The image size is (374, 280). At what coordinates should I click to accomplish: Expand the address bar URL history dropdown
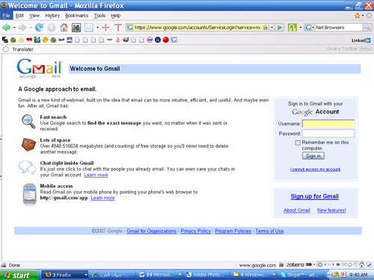[272, 28]
